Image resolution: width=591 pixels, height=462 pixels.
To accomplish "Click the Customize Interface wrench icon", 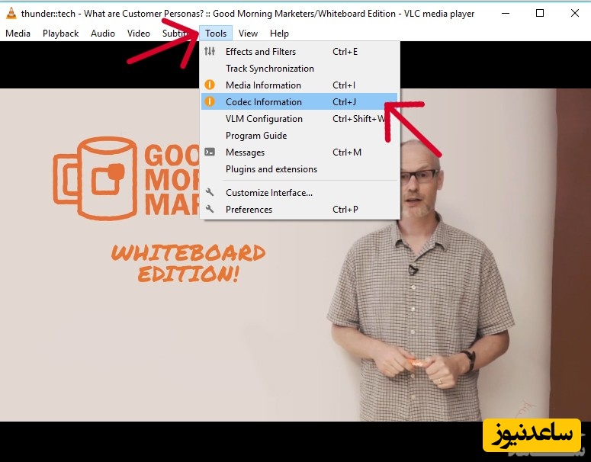I will 210,193.
